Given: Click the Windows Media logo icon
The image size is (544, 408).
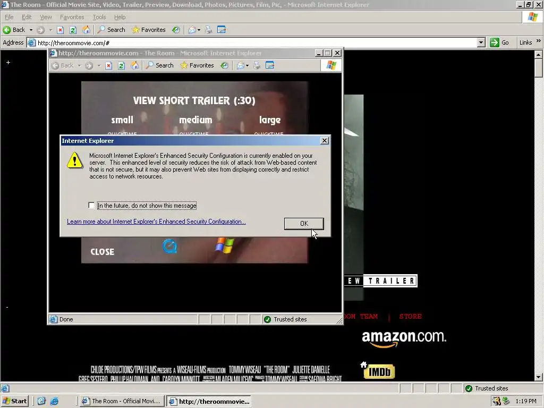Looking at the screenshot, I should (225, 245).
